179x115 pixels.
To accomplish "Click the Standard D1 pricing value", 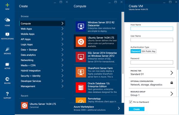I will click(137, 74).
